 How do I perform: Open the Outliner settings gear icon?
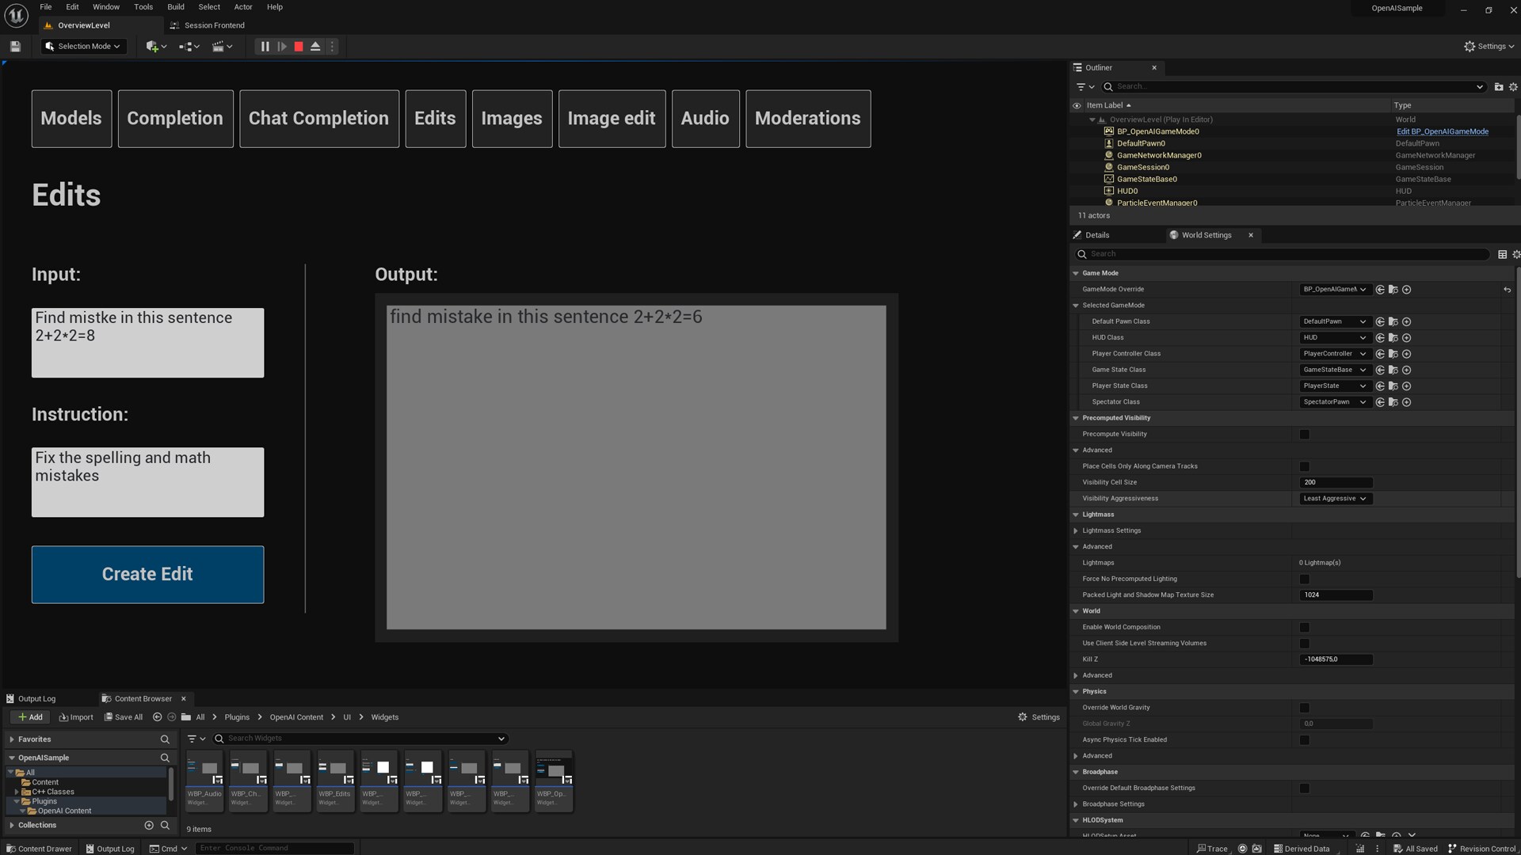[x=1514, y=87]
